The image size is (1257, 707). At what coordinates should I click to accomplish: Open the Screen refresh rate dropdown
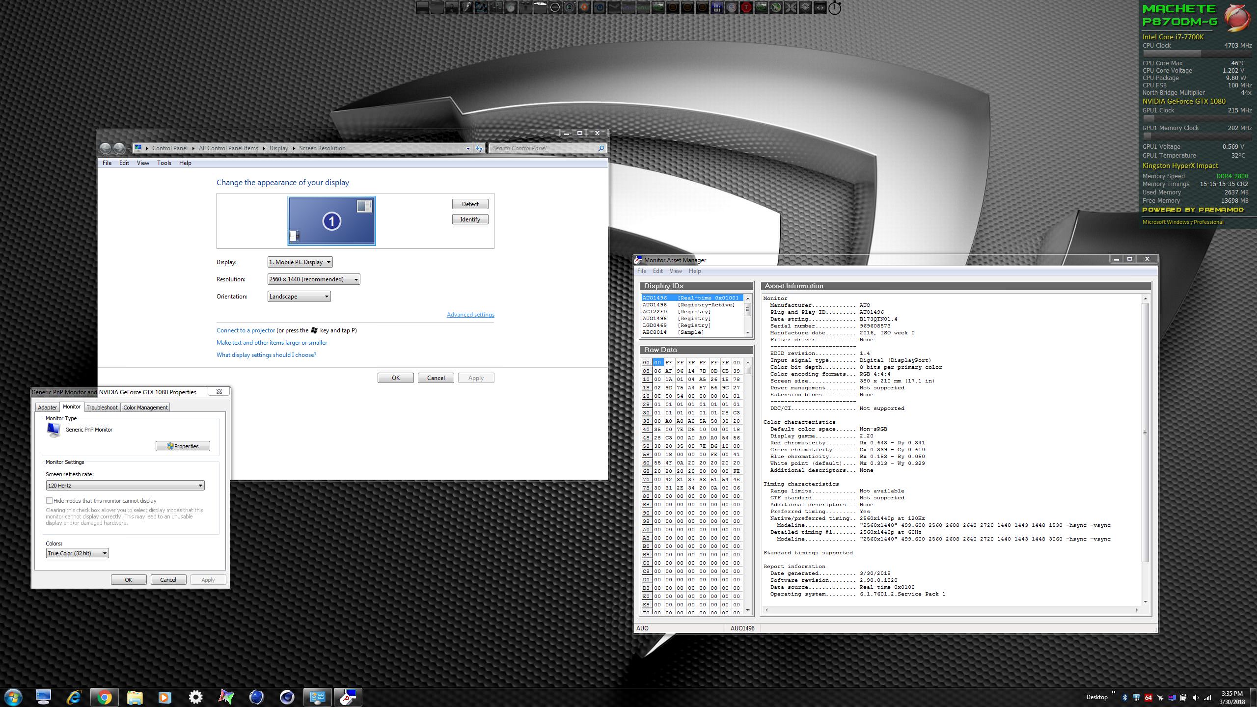pyautogui.click(x=125, y=486)
